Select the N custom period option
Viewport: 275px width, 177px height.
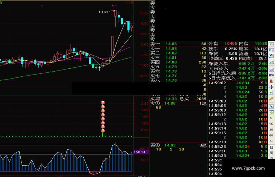tap(271, 141)
